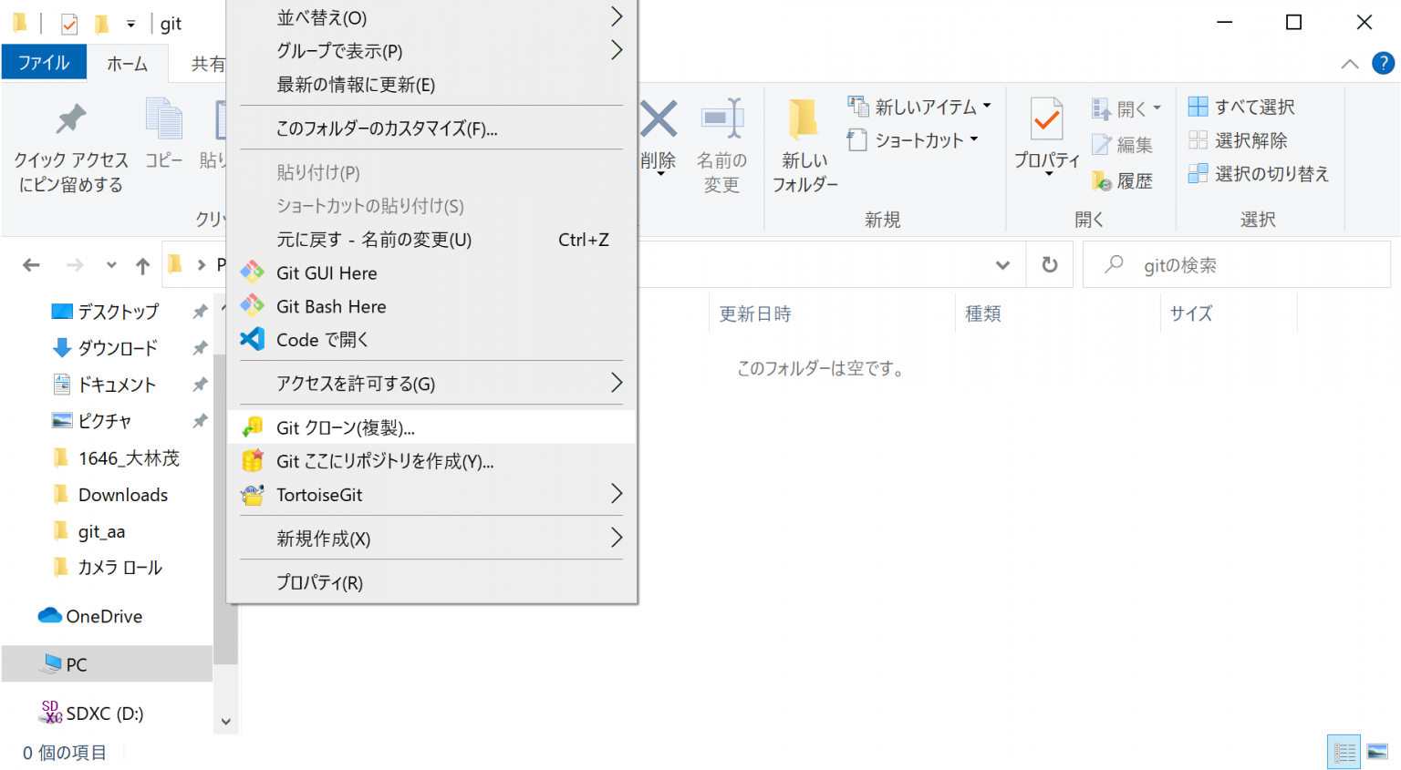This screenshot has width=1401, height=770.
Task: Switch to details list view in status bar
Action: click(x=1344, y=752)
